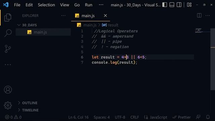The width and height of the screenshot is (215, 121).
Task: Click the VS Code logo icon
Action: 6,5
